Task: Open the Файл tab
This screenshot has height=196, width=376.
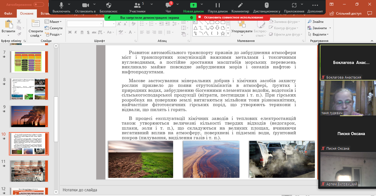Action: (x=8, y=14)
